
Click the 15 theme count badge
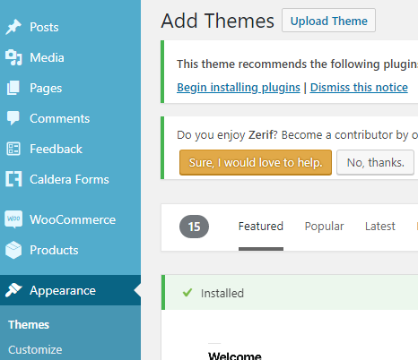click(x=194, y=227)
